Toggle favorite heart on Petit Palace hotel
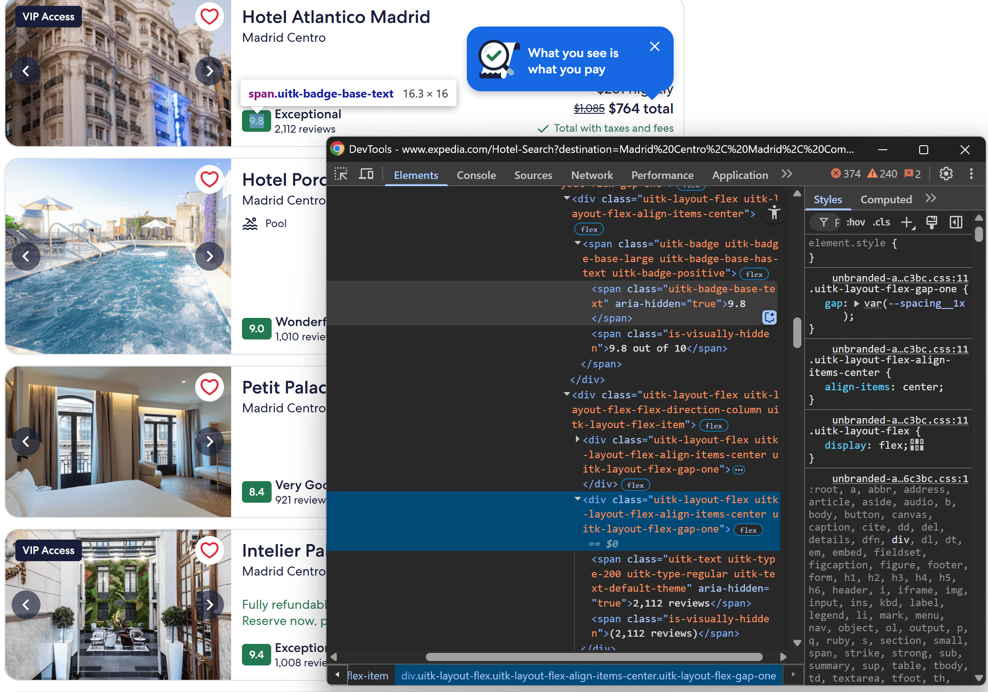The height and width of the screenshot is (692, 988). click(x=210, y=387)
